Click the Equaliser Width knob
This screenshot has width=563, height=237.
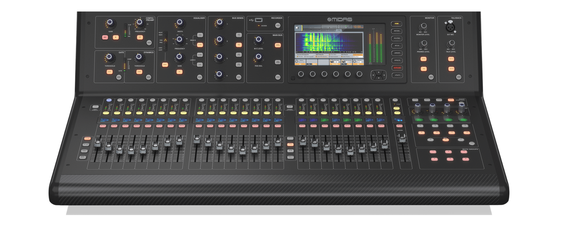[180, 24]
